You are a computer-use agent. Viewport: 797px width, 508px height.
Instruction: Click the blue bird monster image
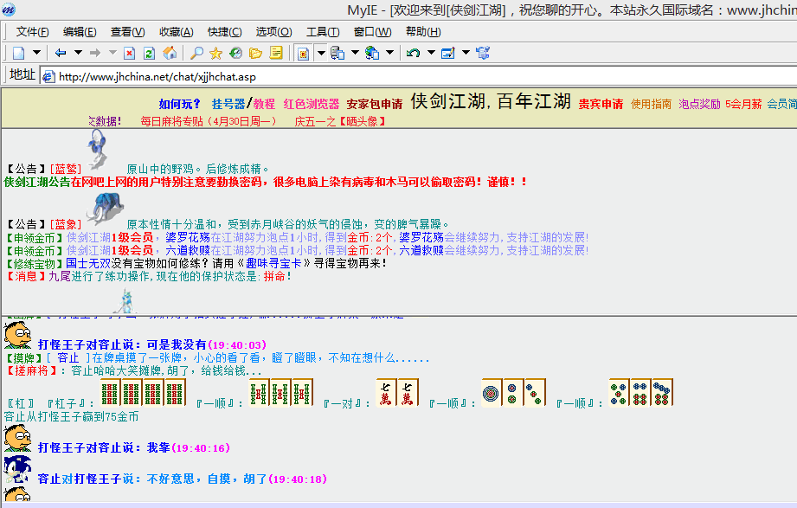click(x=98, y=149)
